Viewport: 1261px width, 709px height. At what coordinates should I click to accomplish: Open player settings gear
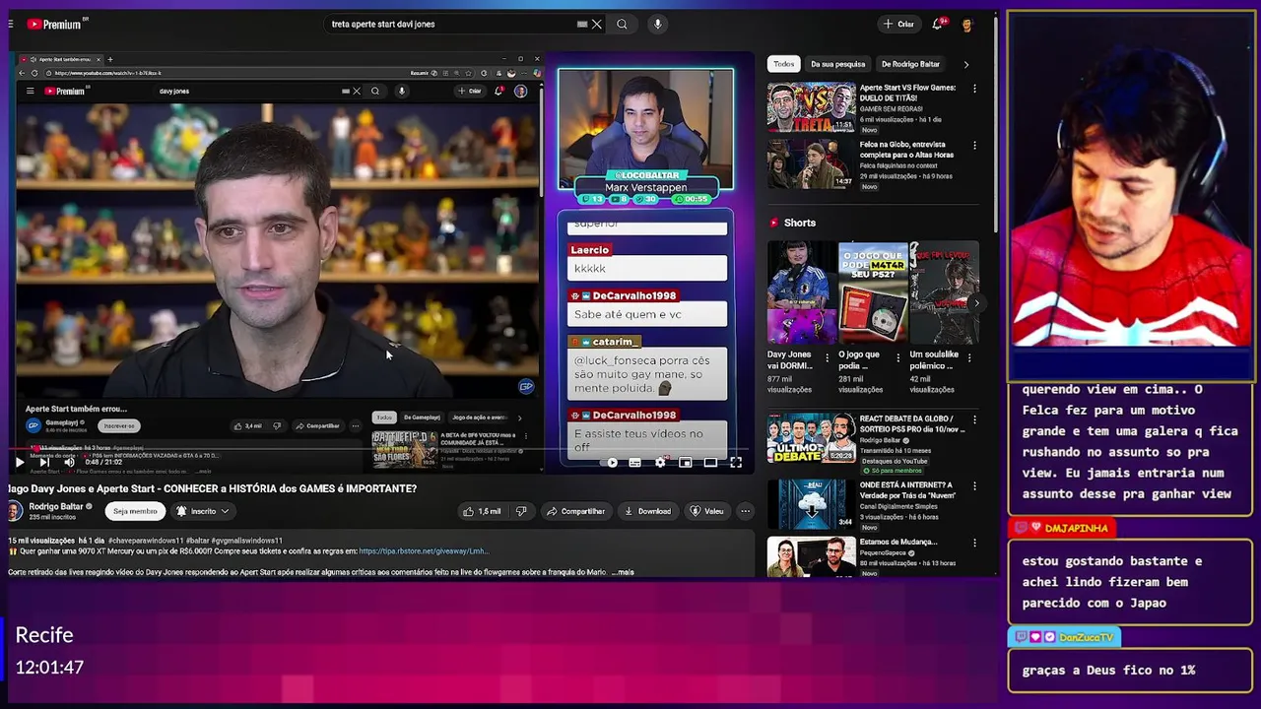click(x=660, y=462)
